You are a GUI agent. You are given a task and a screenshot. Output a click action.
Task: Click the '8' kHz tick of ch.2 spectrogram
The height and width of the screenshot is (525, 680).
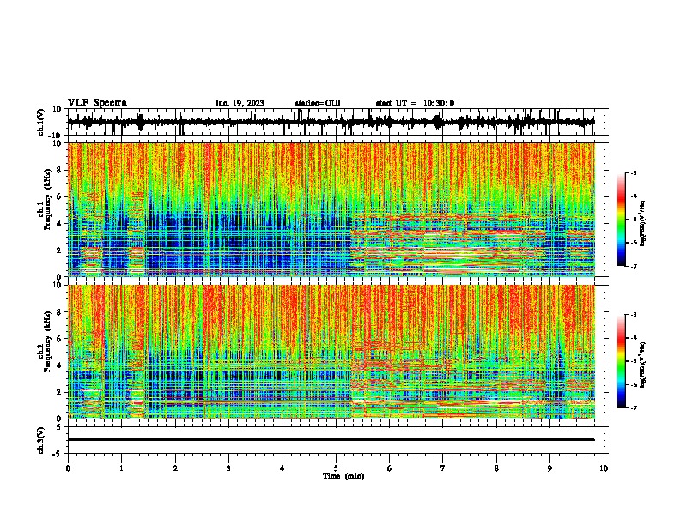pos(60,312)
